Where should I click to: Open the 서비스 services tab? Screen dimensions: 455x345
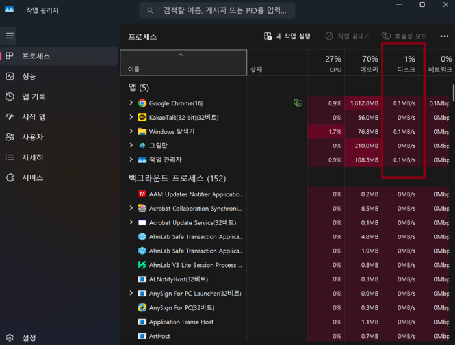(58, 177)
